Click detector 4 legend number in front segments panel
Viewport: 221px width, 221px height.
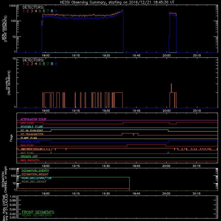[36, 11]
